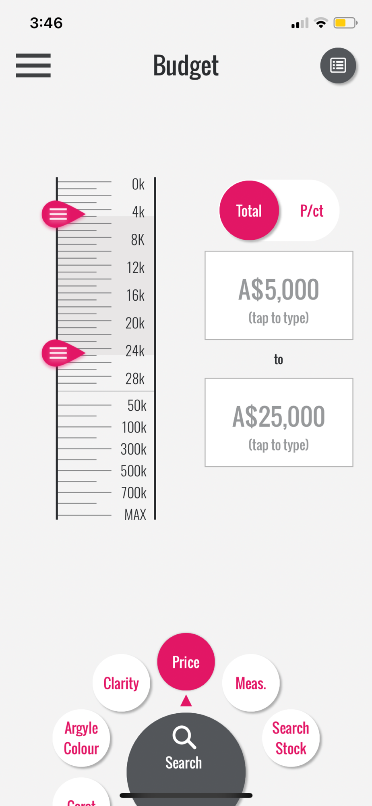This screenshot has width=372, height=806.
Task: Tap the Search Stock button
Action: pyautogui.click(x=291, y=738)
